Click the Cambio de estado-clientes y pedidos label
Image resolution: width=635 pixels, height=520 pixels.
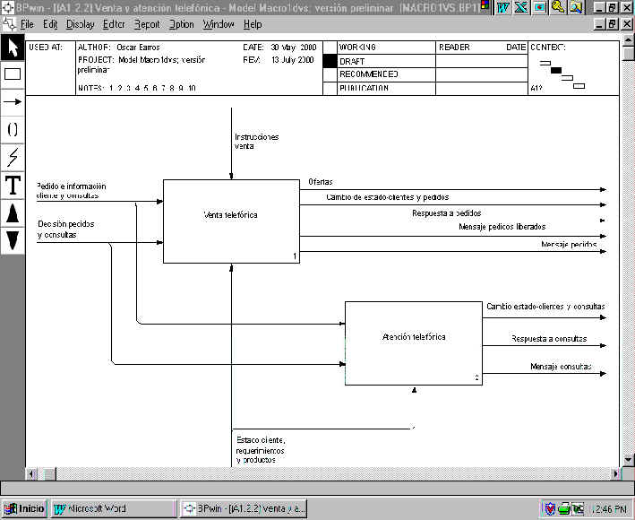(388, 197)
